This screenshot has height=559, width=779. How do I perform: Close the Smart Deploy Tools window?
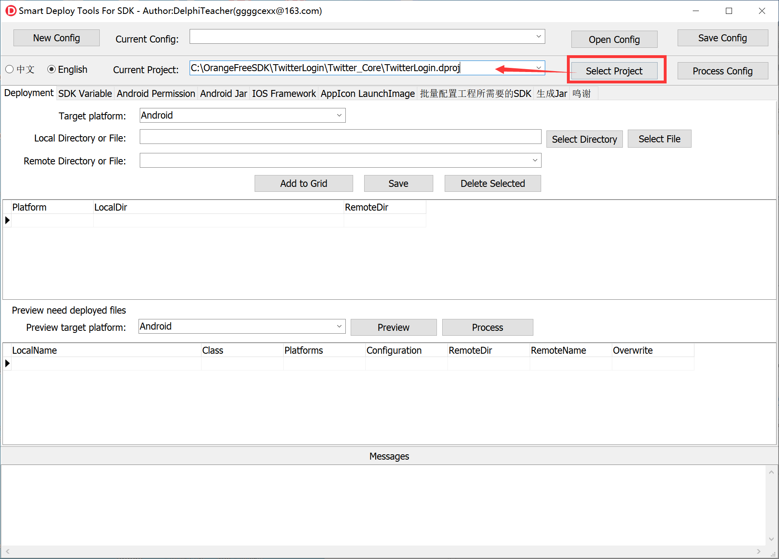(x=762, y=11)
